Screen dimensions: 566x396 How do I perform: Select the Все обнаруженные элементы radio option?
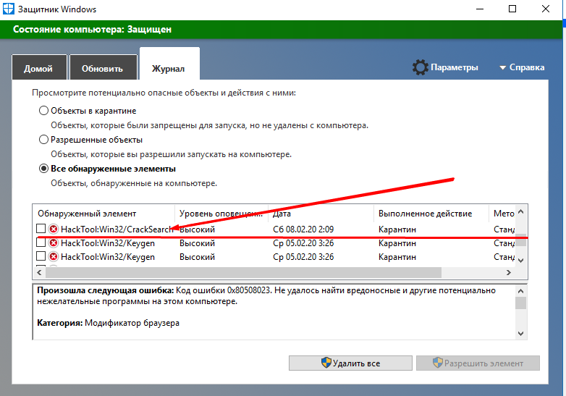click(x=43, y=169)
